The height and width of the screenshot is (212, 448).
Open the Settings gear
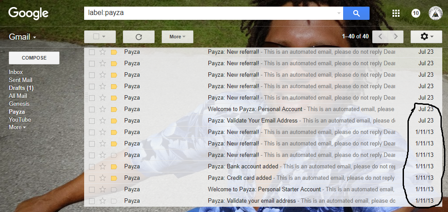point(426,37)
